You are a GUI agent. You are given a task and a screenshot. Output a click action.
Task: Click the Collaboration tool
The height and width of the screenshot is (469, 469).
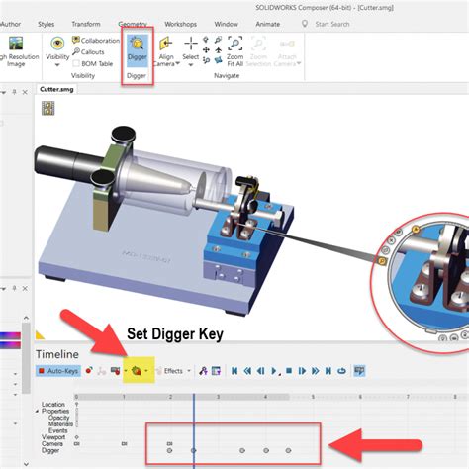96,41
